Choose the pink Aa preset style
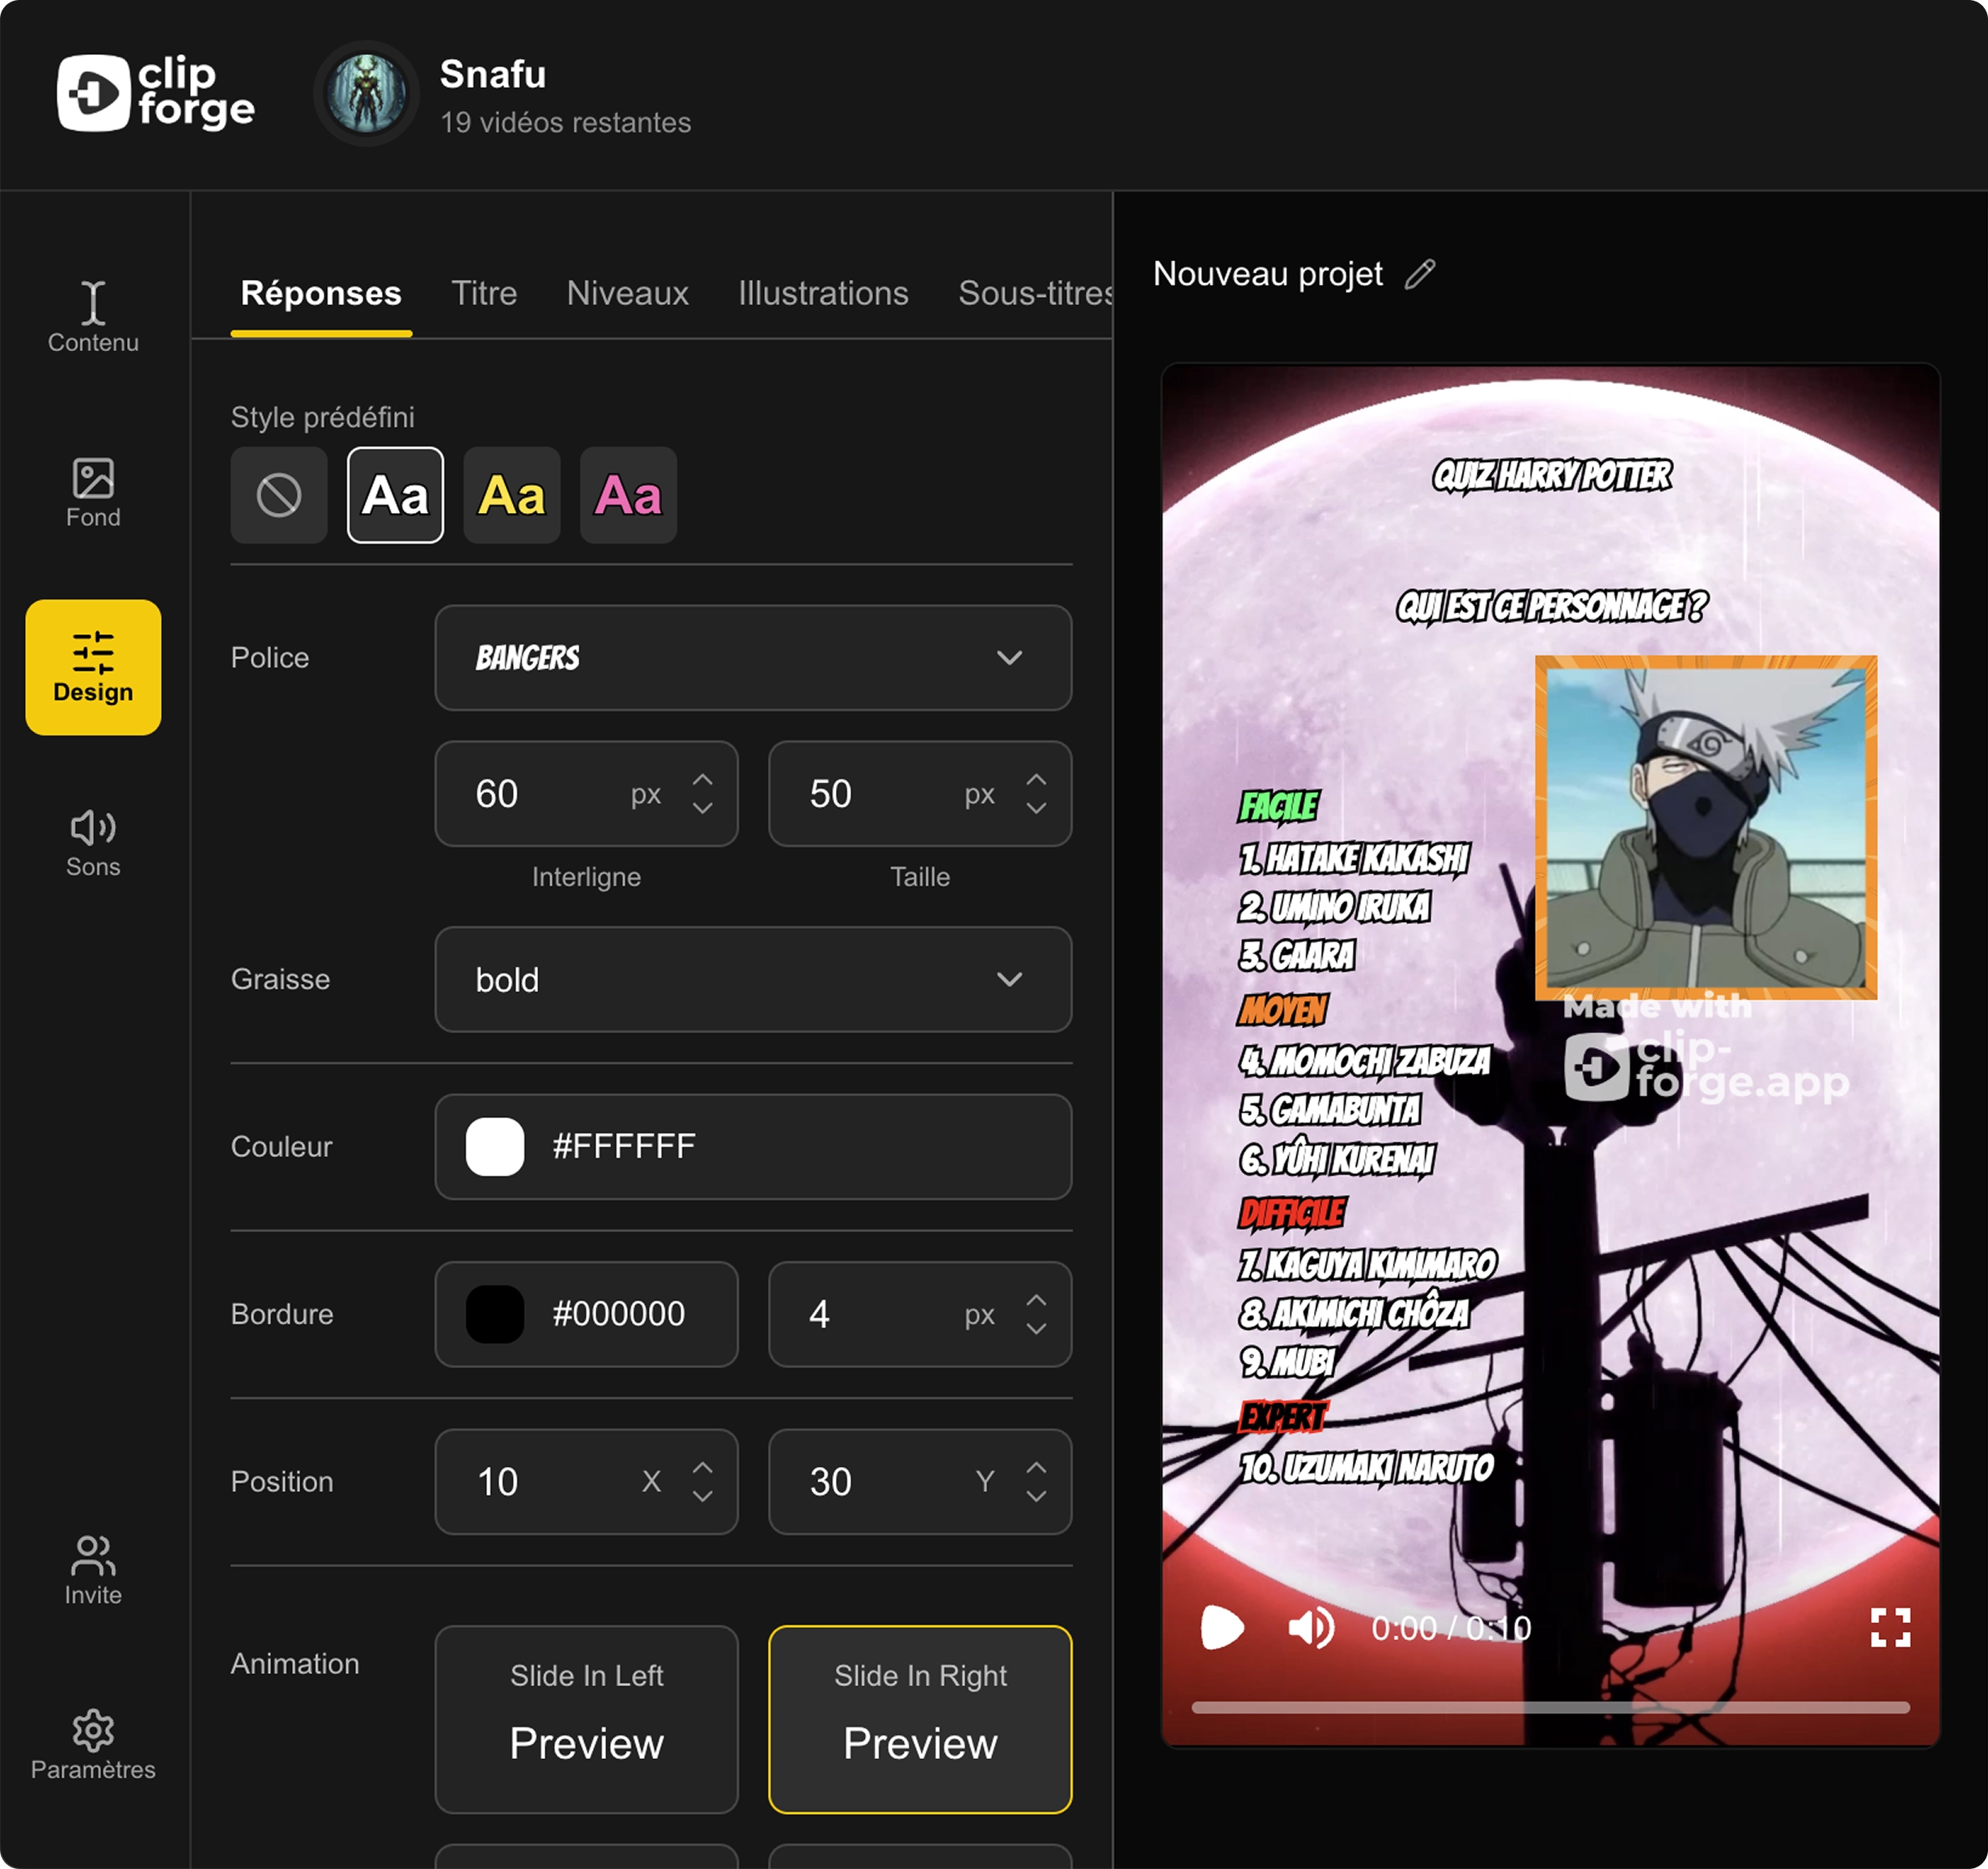 coord(628,495)
